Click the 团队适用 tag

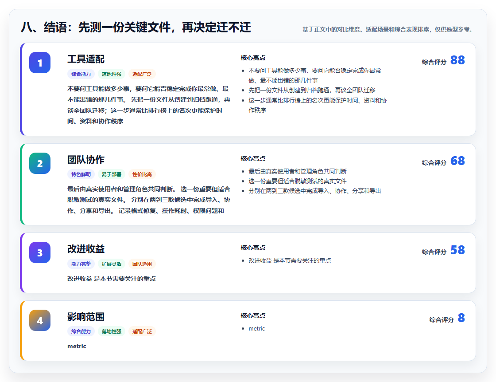tap(142, 264)
